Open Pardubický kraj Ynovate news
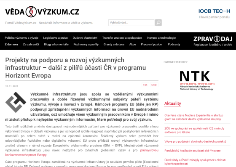Viewport: 236px width, 167px height. [192, 151]
